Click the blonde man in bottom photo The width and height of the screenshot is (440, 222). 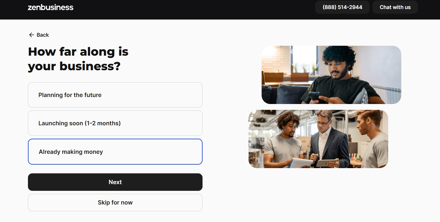pyautogui.click(x=372, y=139)
